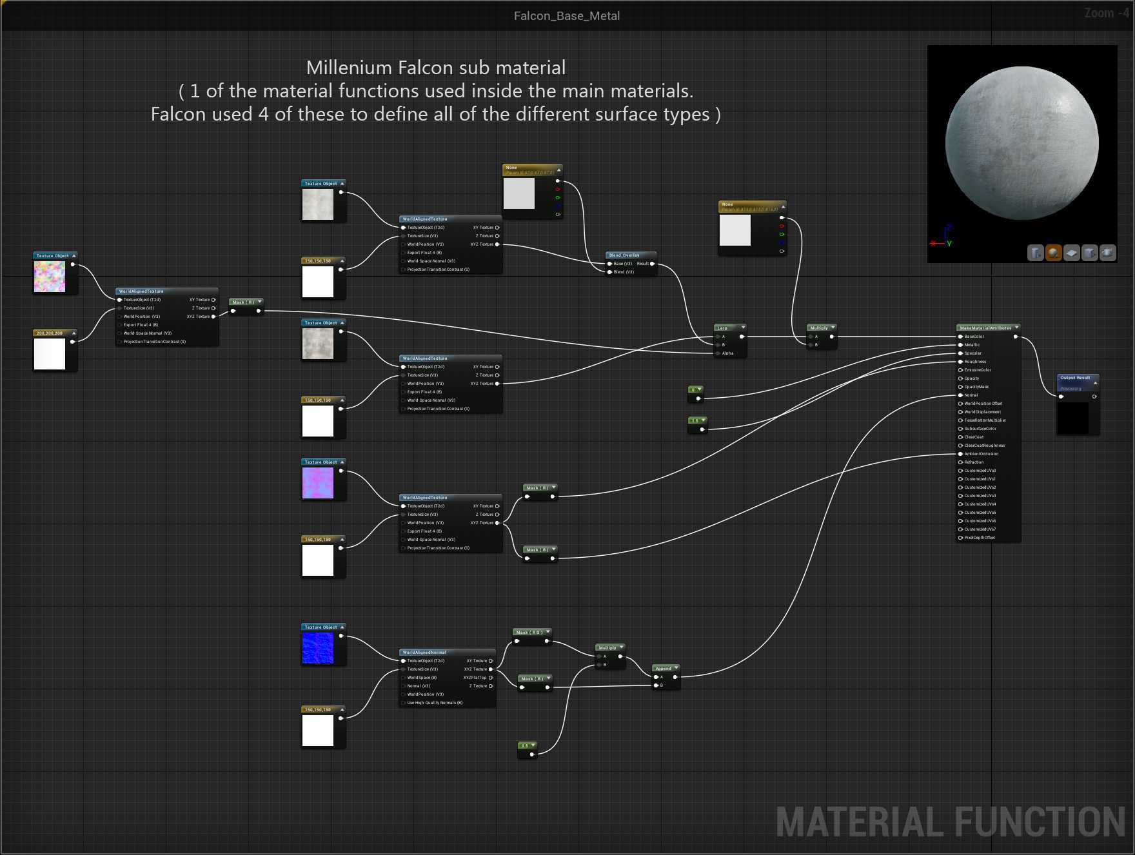This screenshot has height=855, width=1135.
Task: Switch preview mesh to cube
Action: click(1089, 253)
